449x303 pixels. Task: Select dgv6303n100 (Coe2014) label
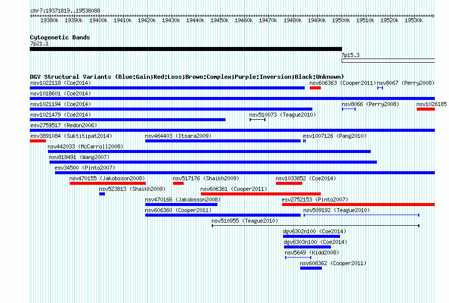click(x=315, y=242)
